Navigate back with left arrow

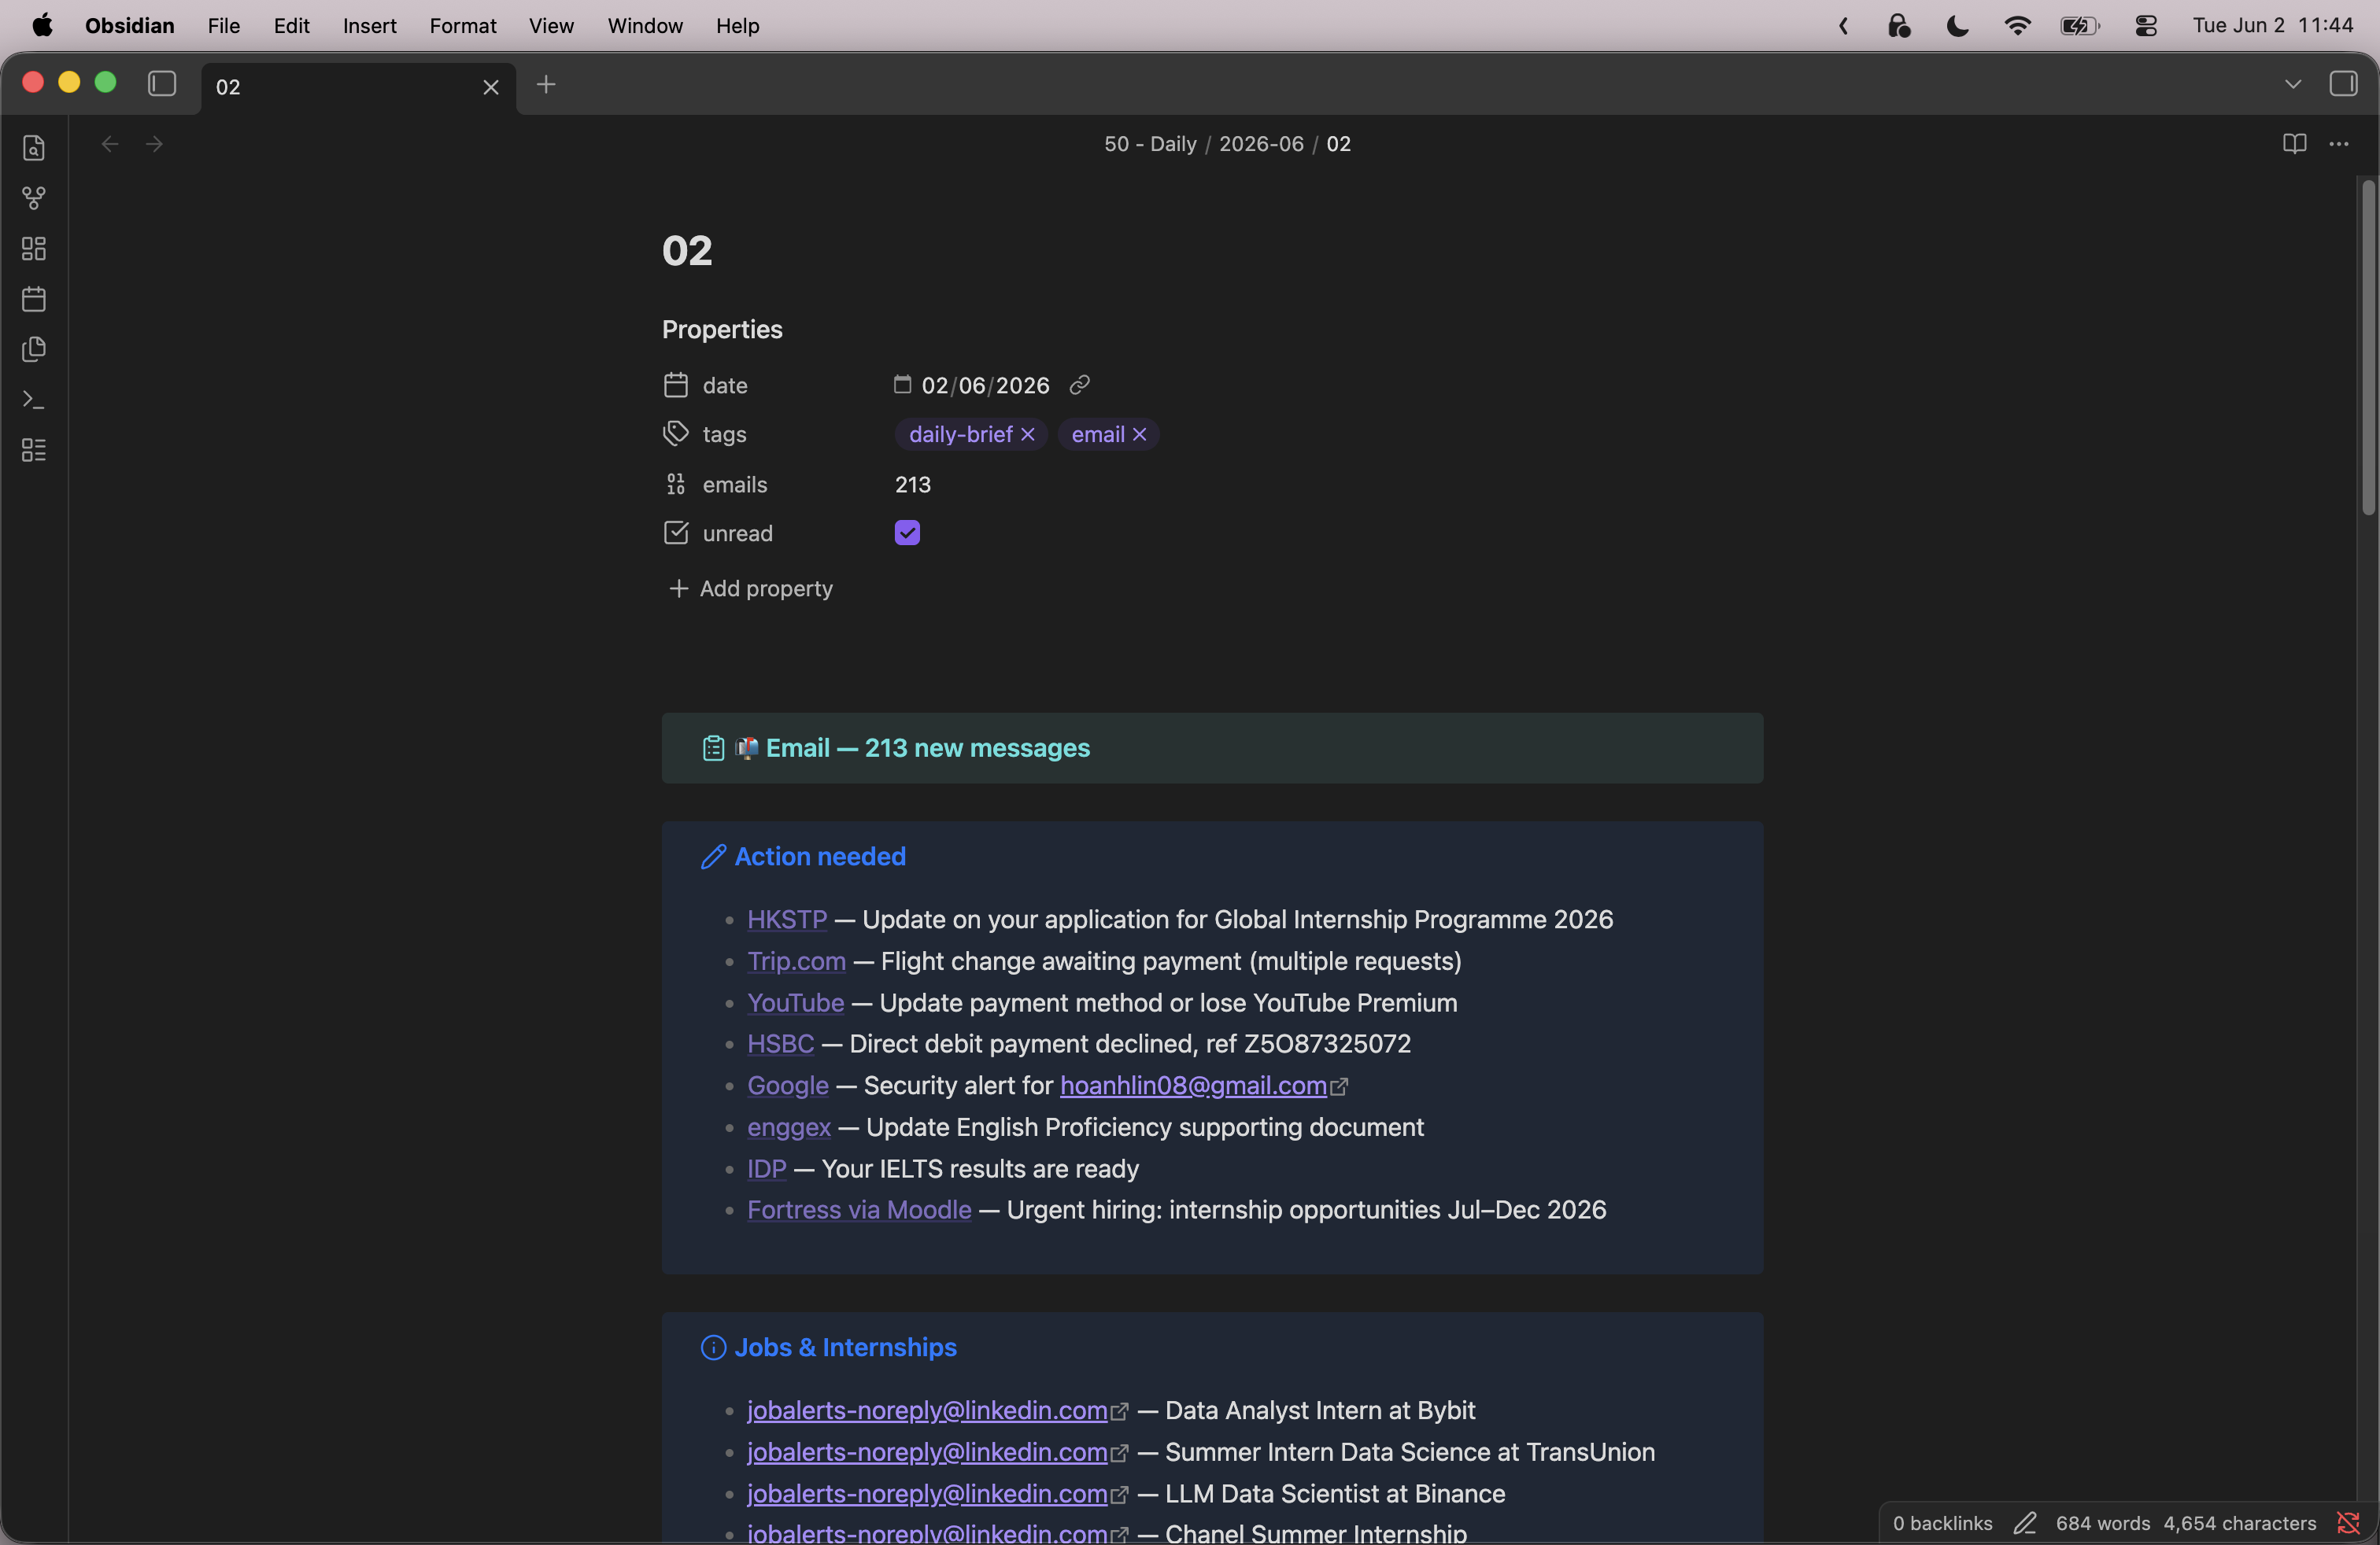pos(110,144)
